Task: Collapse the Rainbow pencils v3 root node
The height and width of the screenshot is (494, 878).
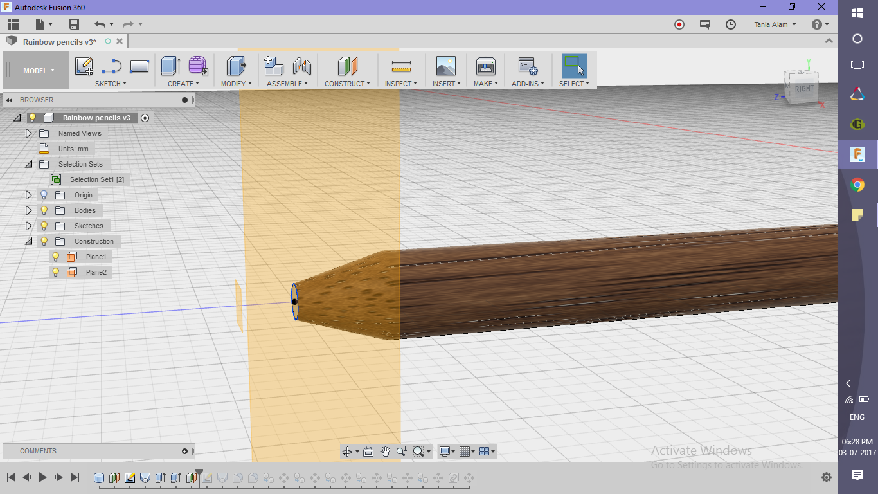Action: click(x=17, y=118)
